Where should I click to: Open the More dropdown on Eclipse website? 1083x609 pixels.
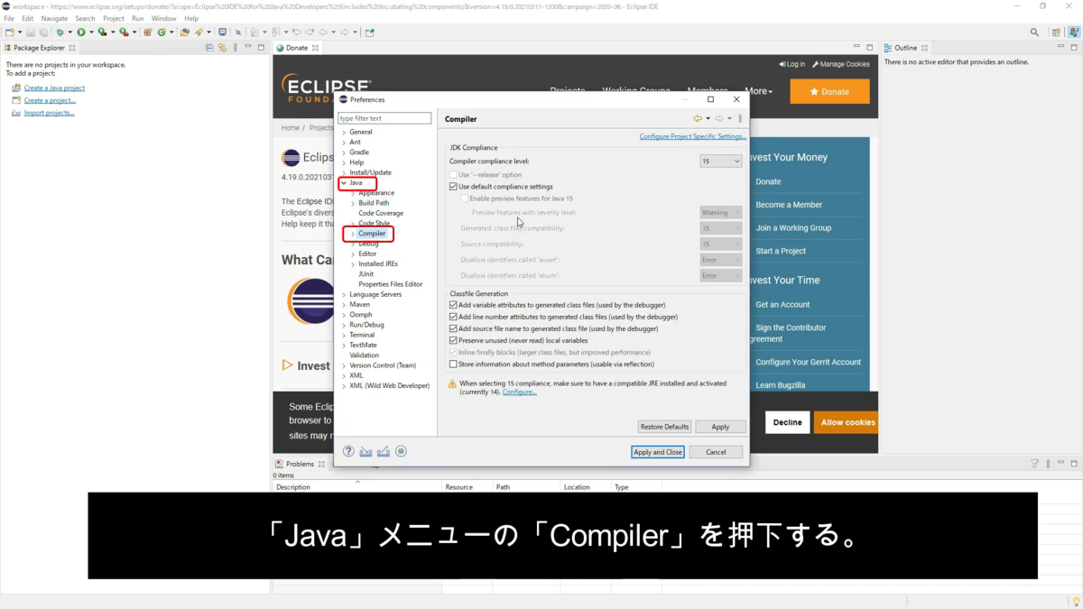(x=759, y=91)
